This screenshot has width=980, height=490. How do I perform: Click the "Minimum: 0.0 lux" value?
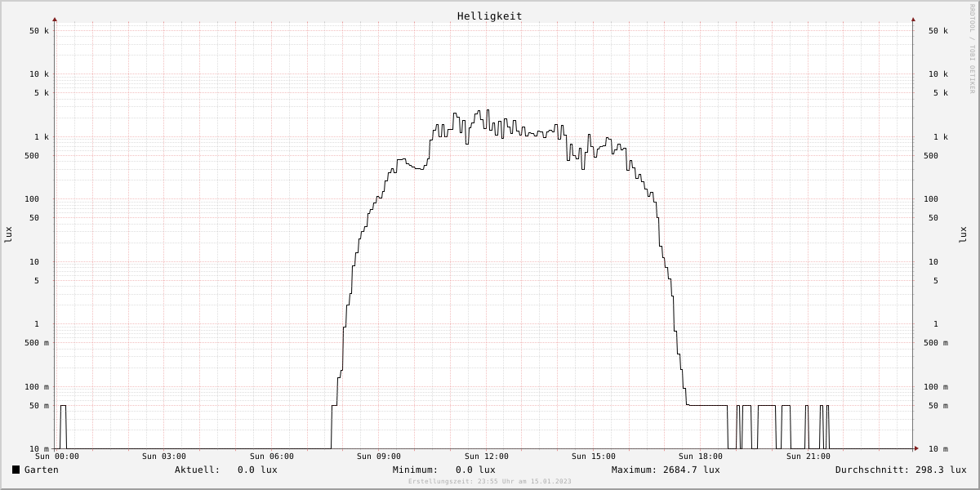coord(444,470)
